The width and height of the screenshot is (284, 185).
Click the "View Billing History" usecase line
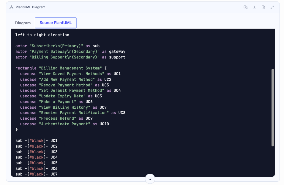(x=63, y=107)
